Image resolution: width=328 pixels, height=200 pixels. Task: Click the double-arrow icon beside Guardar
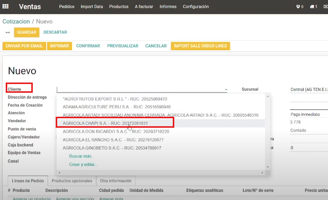8,32
